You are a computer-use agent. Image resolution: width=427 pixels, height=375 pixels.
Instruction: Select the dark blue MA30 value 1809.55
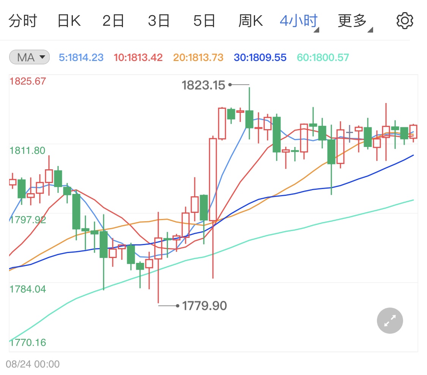coord(260,57)
